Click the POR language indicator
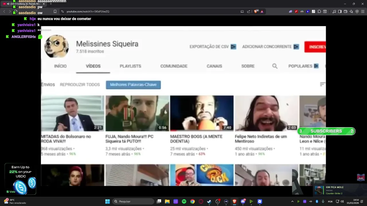This screenshot has width=367, height=206. [x=330, y=201]
